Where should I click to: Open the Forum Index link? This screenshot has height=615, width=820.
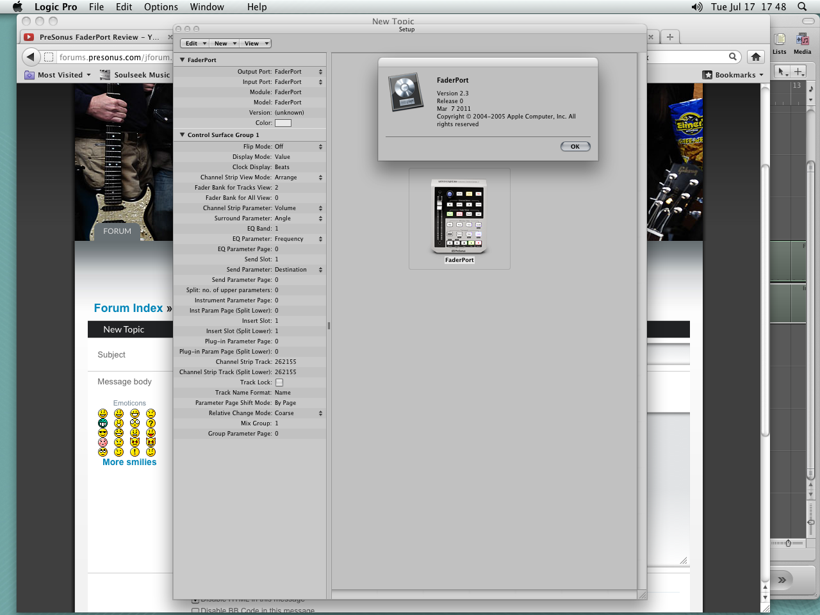point(128,308)
